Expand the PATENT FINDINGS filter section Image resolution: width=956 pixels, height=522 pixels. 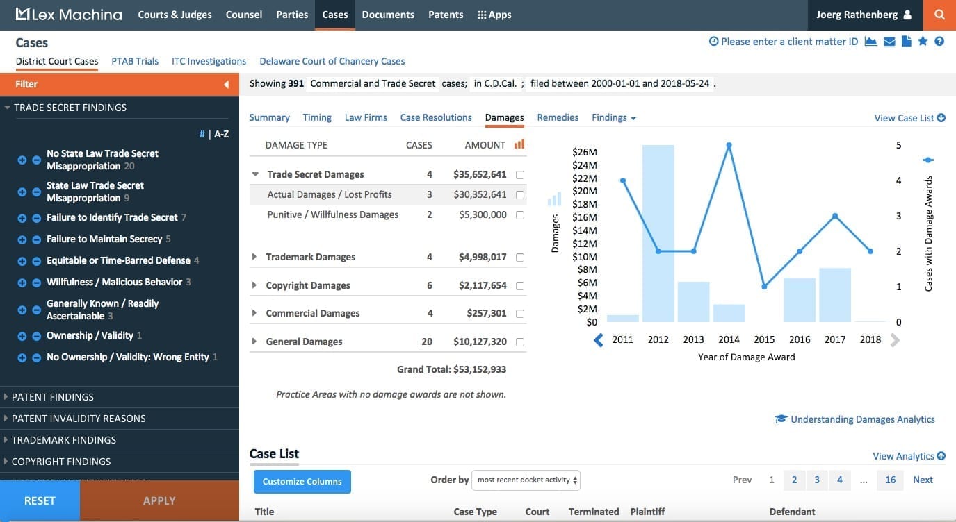coord(53,397)
